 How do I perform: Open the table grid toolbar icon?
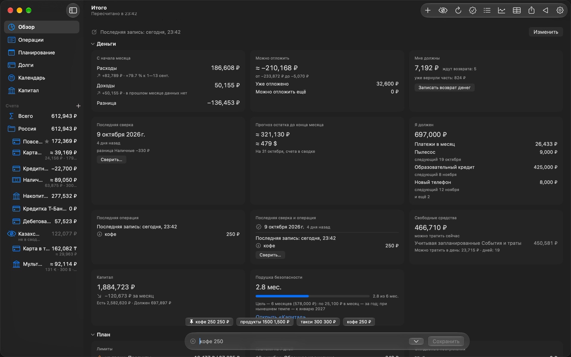(x=517, y=10)
